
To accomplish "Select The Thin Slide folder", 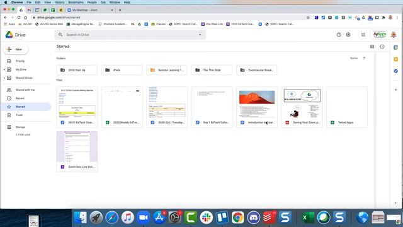I will [212, 70].
